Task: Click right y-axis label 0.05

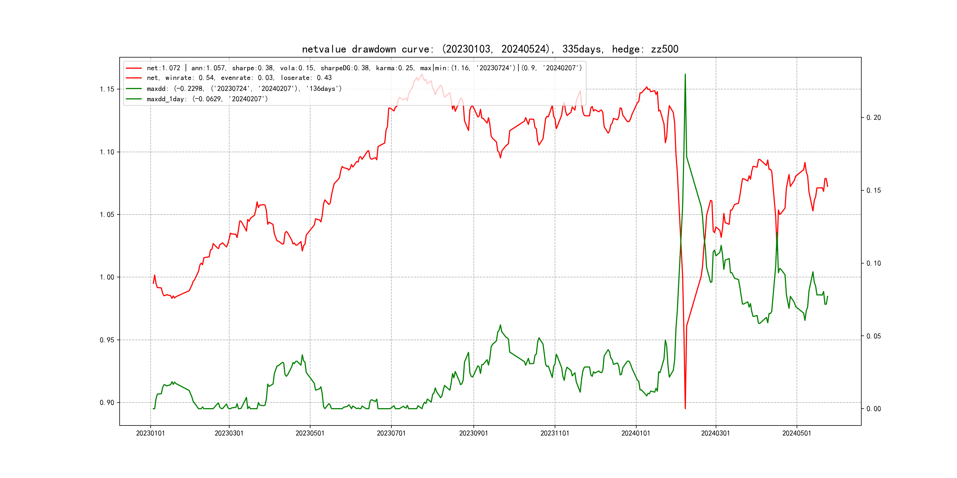Action: click(x=873, y=336)
